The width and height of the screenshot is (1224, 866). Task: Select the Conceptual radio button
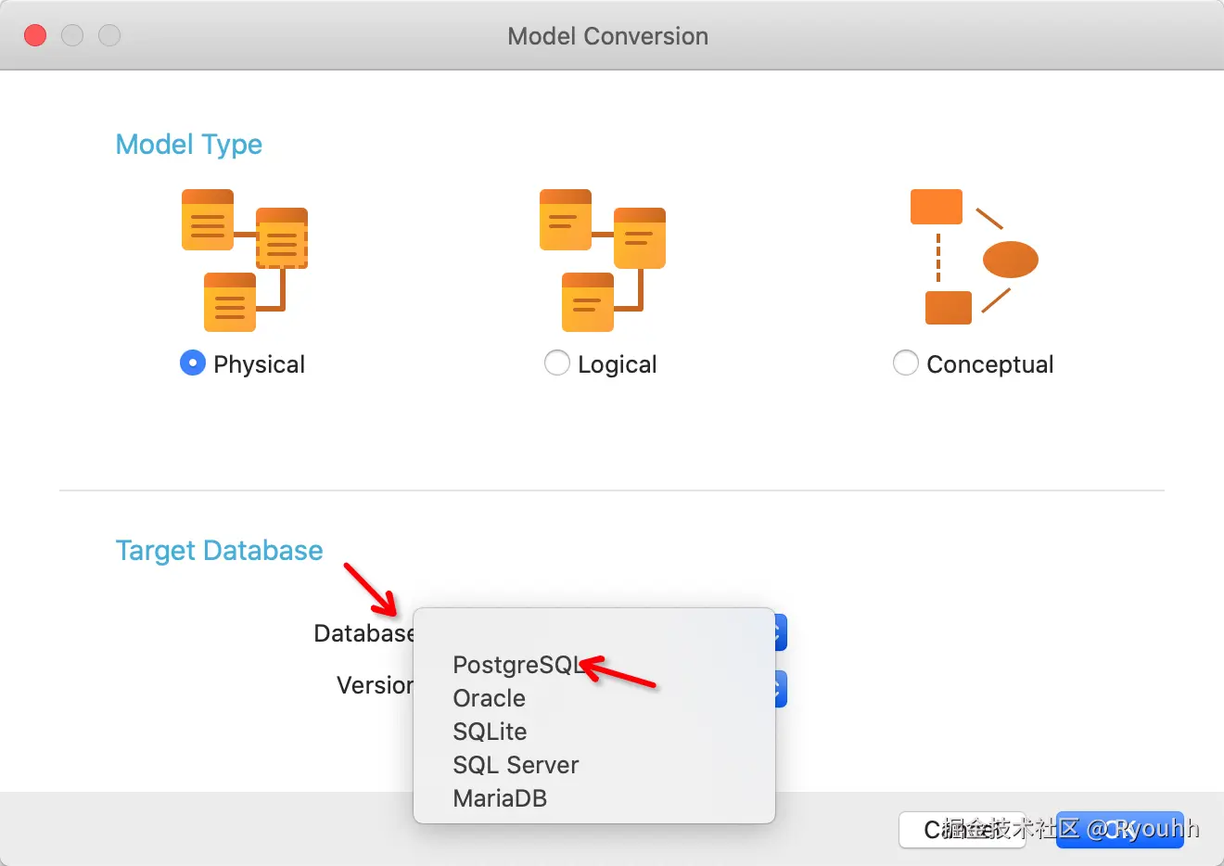tap(905, 363)
